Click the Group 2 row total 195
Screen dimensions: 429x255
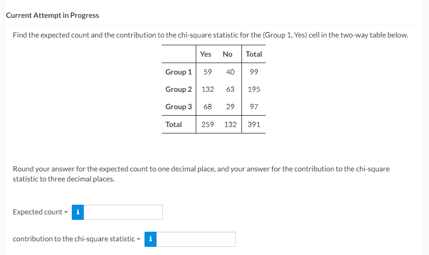[254, 90]
